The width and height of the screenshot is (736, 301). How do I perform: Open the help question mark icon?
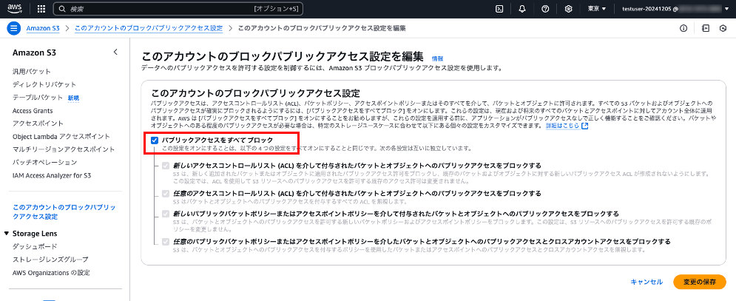(x=545, y=9)
